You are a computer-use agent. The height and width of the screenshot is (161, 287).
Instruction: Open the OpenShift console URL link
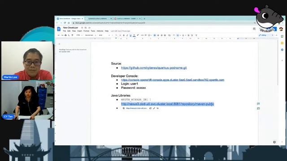point(173,80)
